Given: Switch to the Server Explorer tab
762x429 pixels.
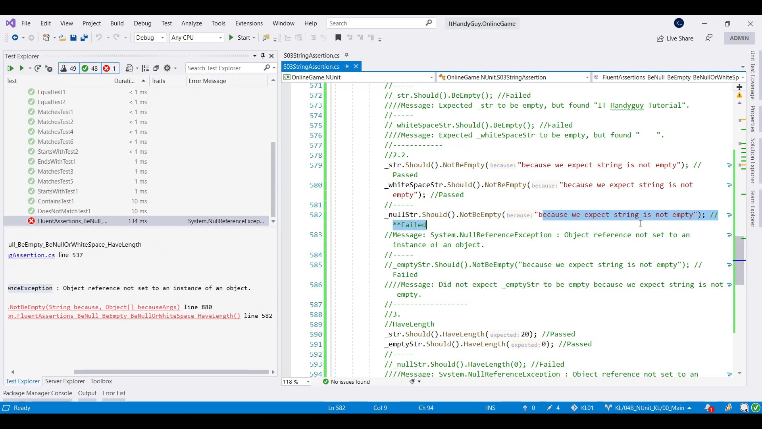Looking at the screenshot, I should (65, 381).
